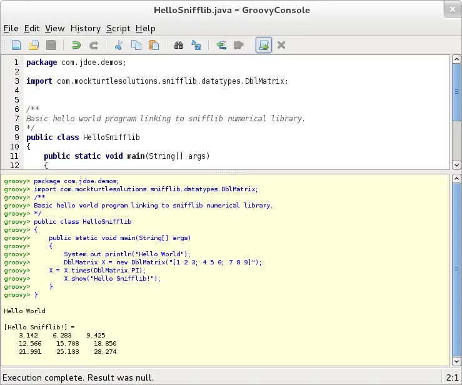Image resolution: width=462 pixels, height=385 pixels.
Task: Click the Paste clipboard icon
Action: point(153,45)
